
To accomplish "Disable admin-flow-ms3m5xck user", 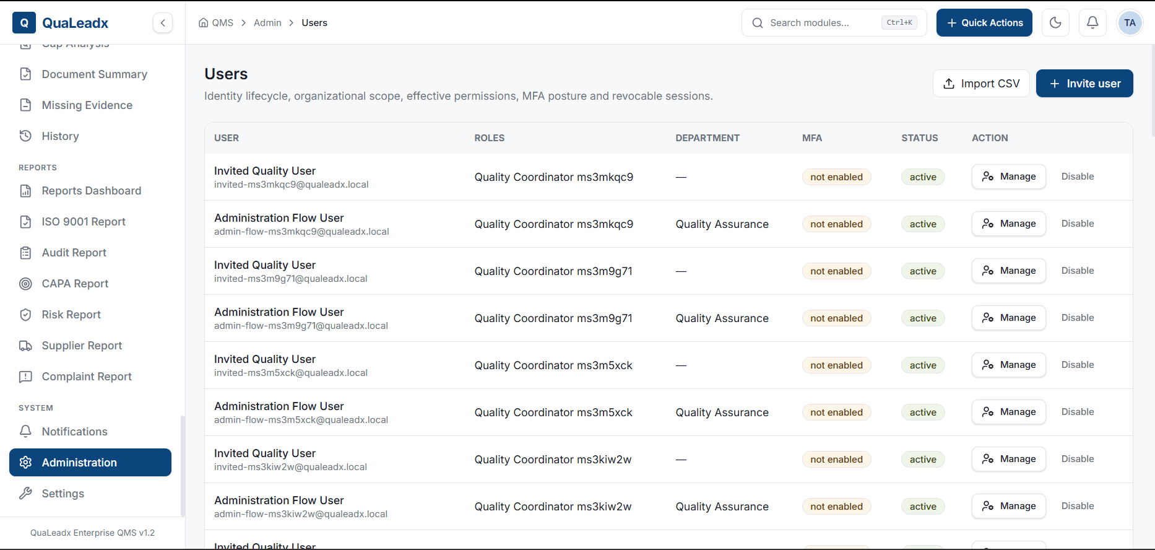I will coord(1078,412).
